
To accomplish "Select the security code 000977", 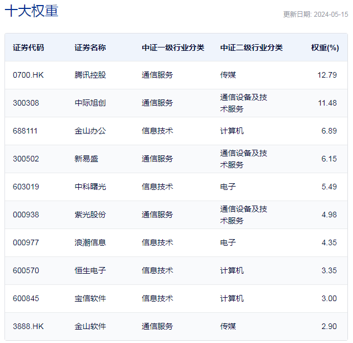I will coord(26,242).
